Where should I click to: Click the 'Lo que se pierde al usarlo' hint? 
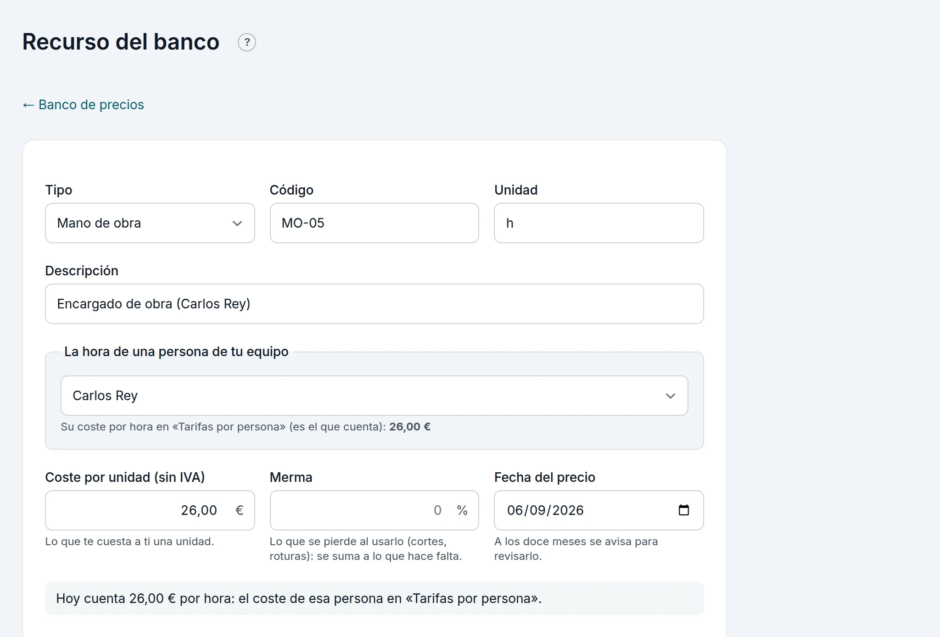pyautogui.click(x=366, y=549)
